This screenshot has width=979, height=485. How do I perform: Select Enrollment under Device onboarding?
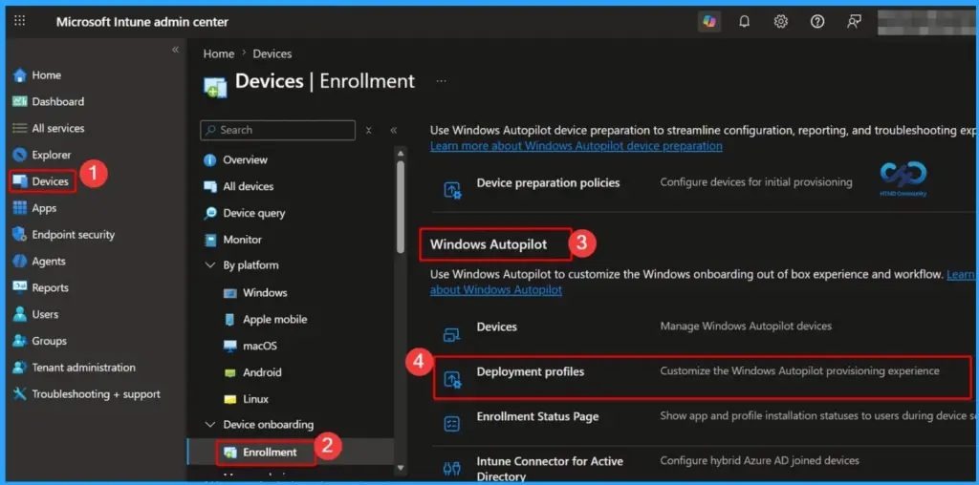266,452
